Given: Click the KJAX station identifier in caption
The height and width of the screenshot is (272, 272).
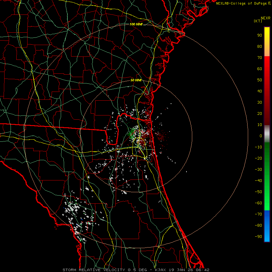Looking at the screenshot, I should pos(160,270).
